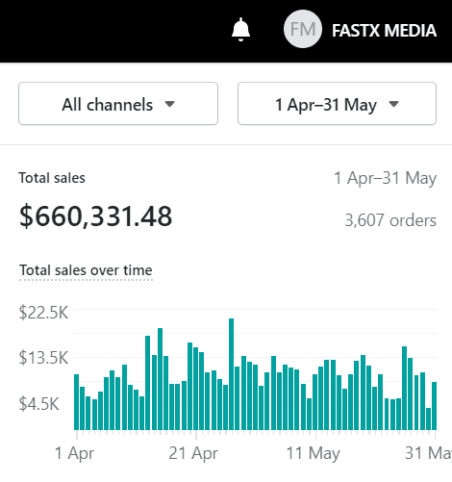Click the $4.5K y-axis label
This screenshot has height=482, width=452.
click(x=38, y=404)
